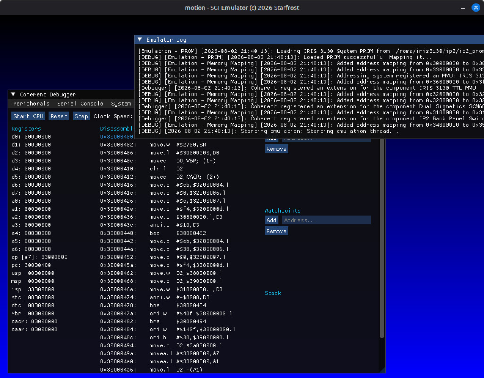The image size is (484, 378).
Task: Select disassembly line 0x30000402 move.w #$2700,SR
Action: pos(153,145)
